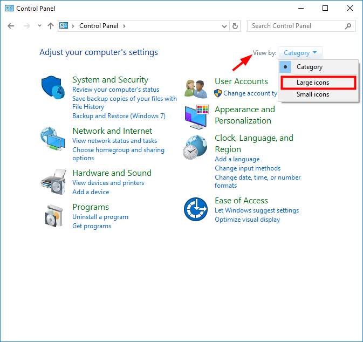Select the Category view option
The height and width of the screenshot is (342, 363).
point(310,67)
